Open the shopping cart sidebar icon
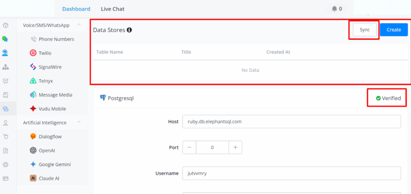Image resolution: width=411 pixels, height=194 pixels. click(5, 137)
